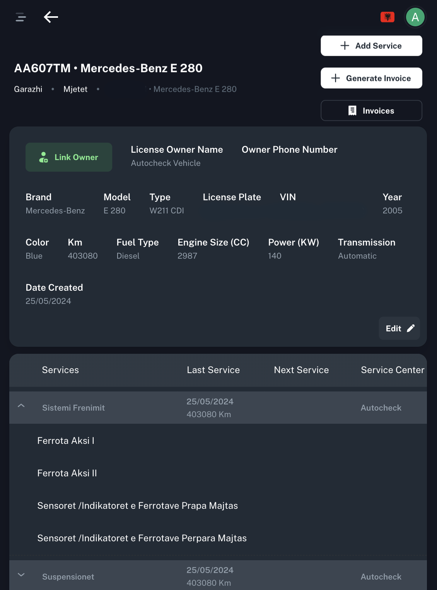The image size is (437, 590).
Task: Click the back arrow to return
Action: tap(51, 17)
